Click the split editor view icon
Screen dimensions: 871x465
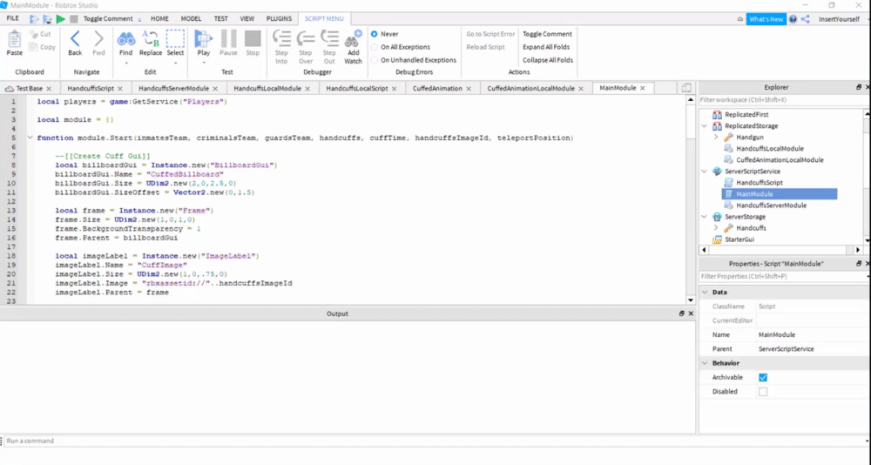click(x=686, y=88)
